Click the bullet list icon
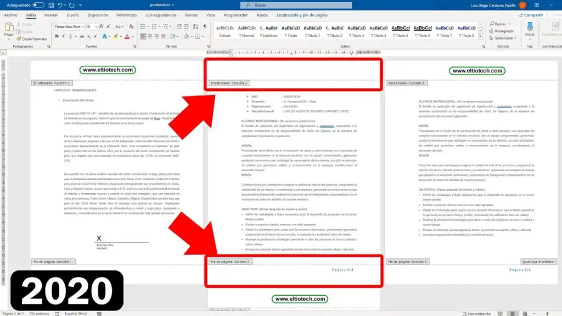Viewport: 562px width, 316px height. coord(143,26)
